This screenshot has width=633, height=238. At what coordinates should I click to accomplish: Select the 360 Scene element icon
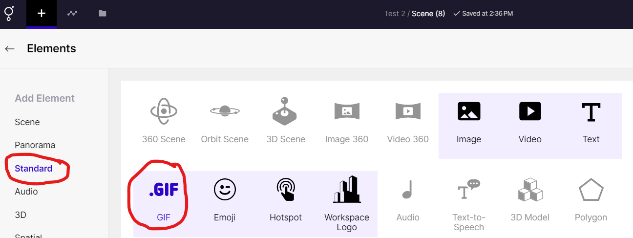coord(164,111)
